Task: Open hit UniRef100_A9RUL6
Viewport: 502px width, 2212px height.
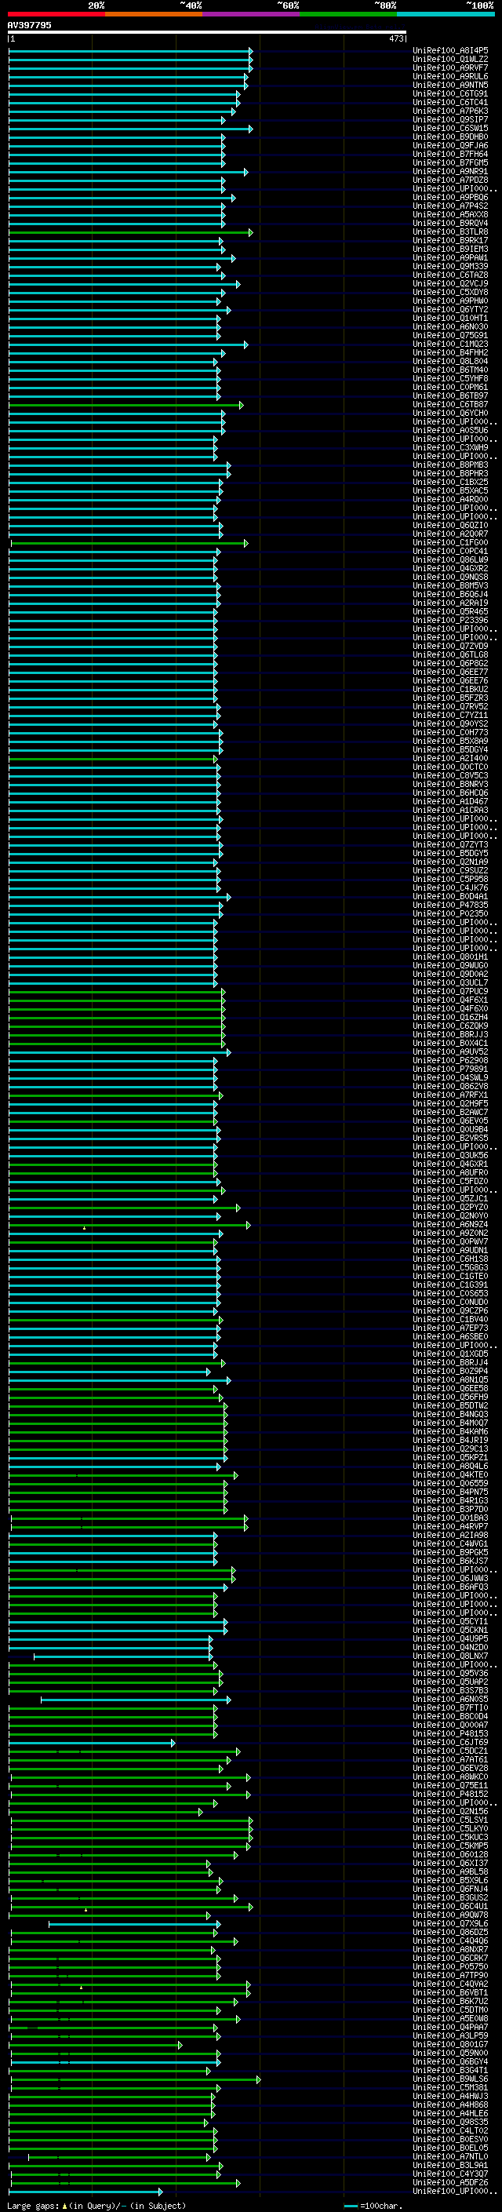Action: [450, 76]
